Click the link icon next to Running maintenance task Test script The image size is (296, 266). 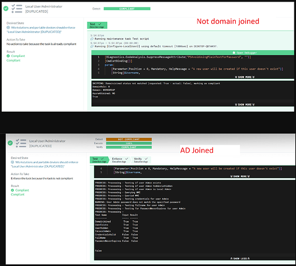pos(92,39)
